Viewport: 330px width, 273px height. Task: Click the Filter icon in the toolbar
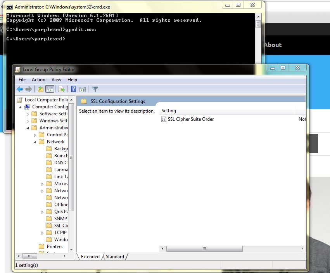pyautogui.click(x=95, y=89)
